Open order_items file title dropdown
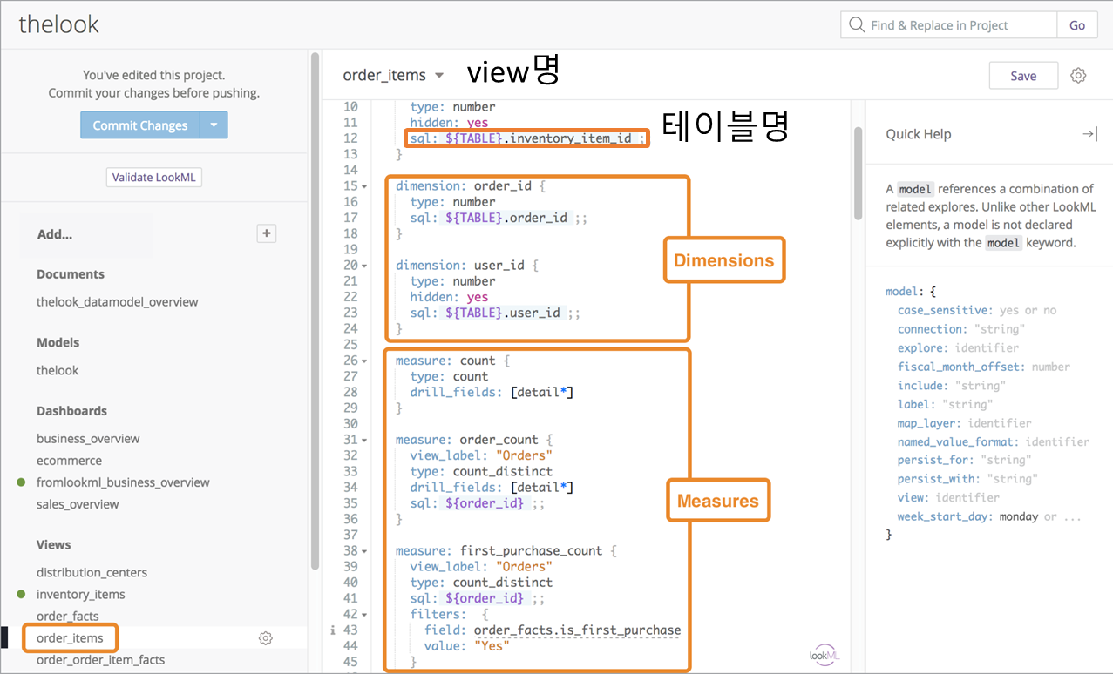The height and width of the screenshot is (674, 1113). coord(439,76)
